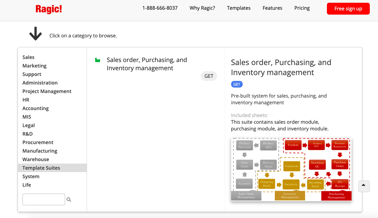Open the Templates menu item
378x218 pixels.
coord(239,8)
